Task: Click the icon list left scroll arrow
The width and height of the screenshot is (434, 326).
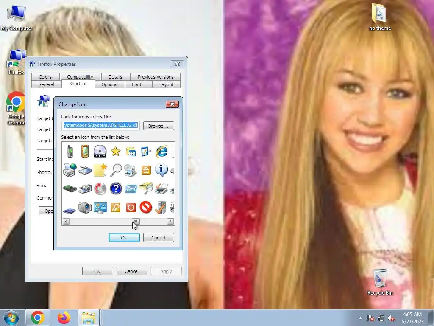Action: 66,221
